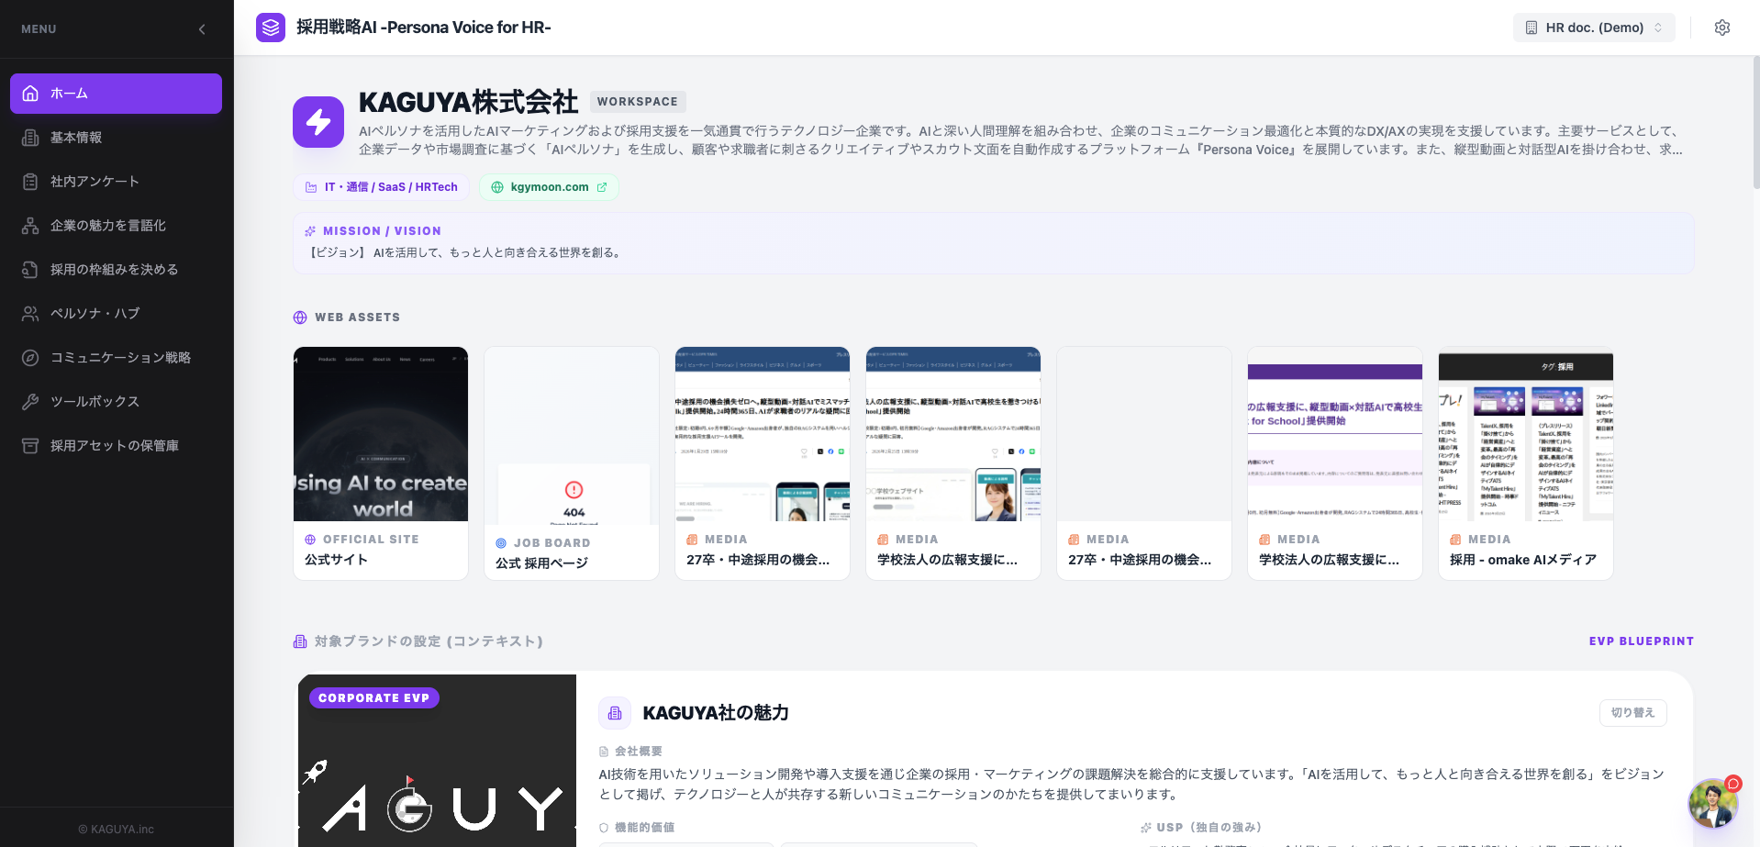This screenshot has height=847, width=1760.
Task: Click the building icon next to KAGUYA社の魅力
Action: click(615, 713)
